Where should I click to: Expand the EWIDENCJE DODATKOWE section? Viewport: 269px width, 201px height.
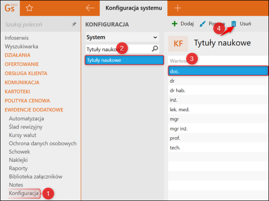34,110
